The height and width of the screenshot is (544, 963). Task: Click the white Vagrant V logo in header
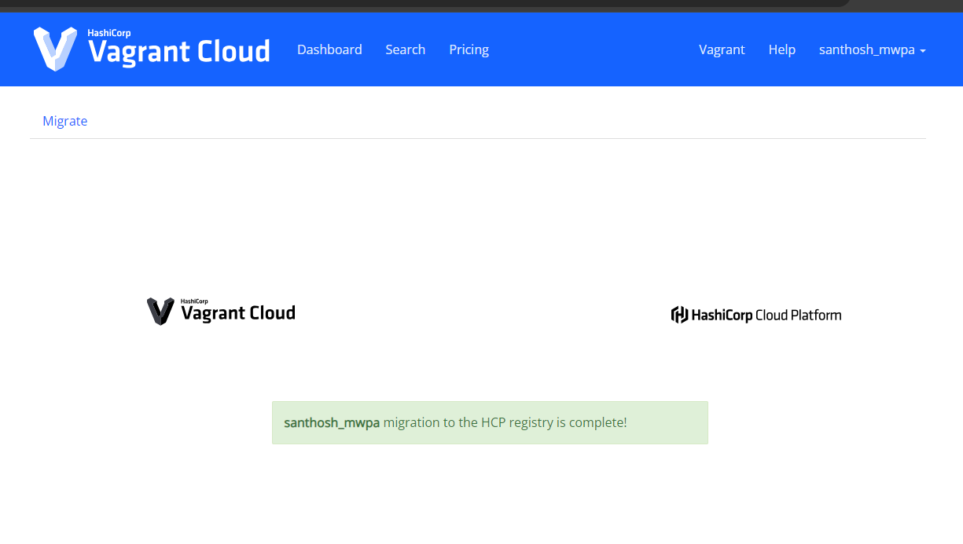point(55,49)
